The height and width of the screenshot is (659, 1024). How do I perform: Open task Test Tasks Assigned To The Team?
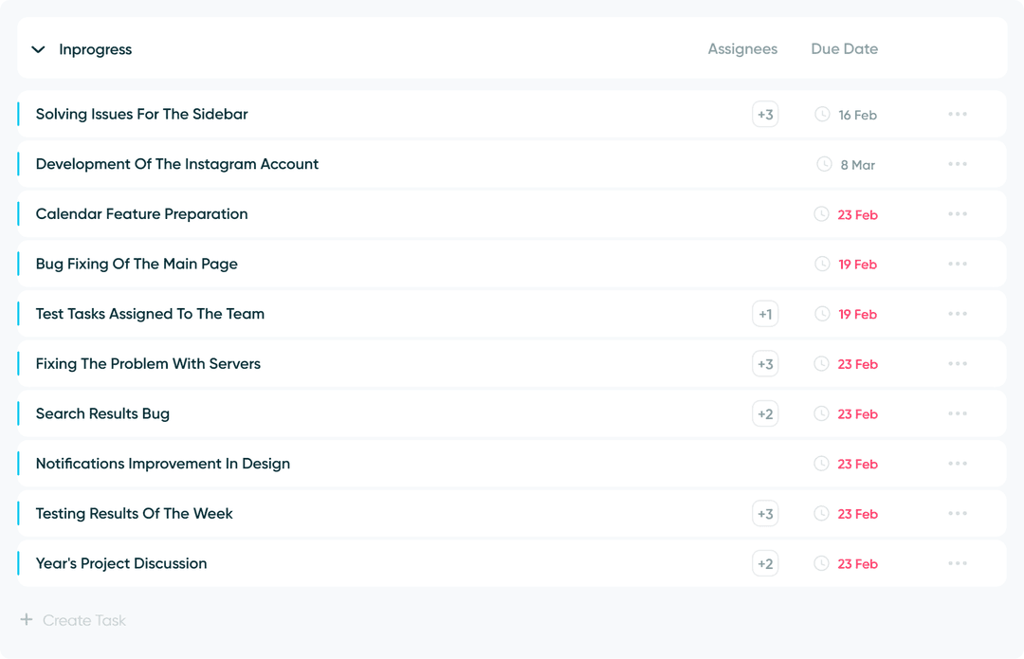click(150, 314)
